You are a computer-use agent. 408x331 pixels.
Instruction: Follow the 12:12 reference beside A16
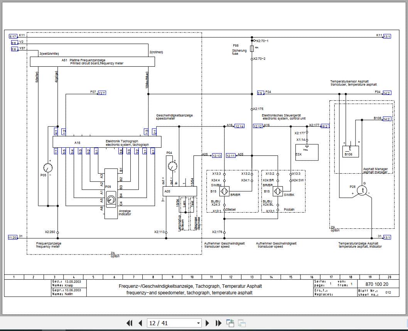pos(258,126)
